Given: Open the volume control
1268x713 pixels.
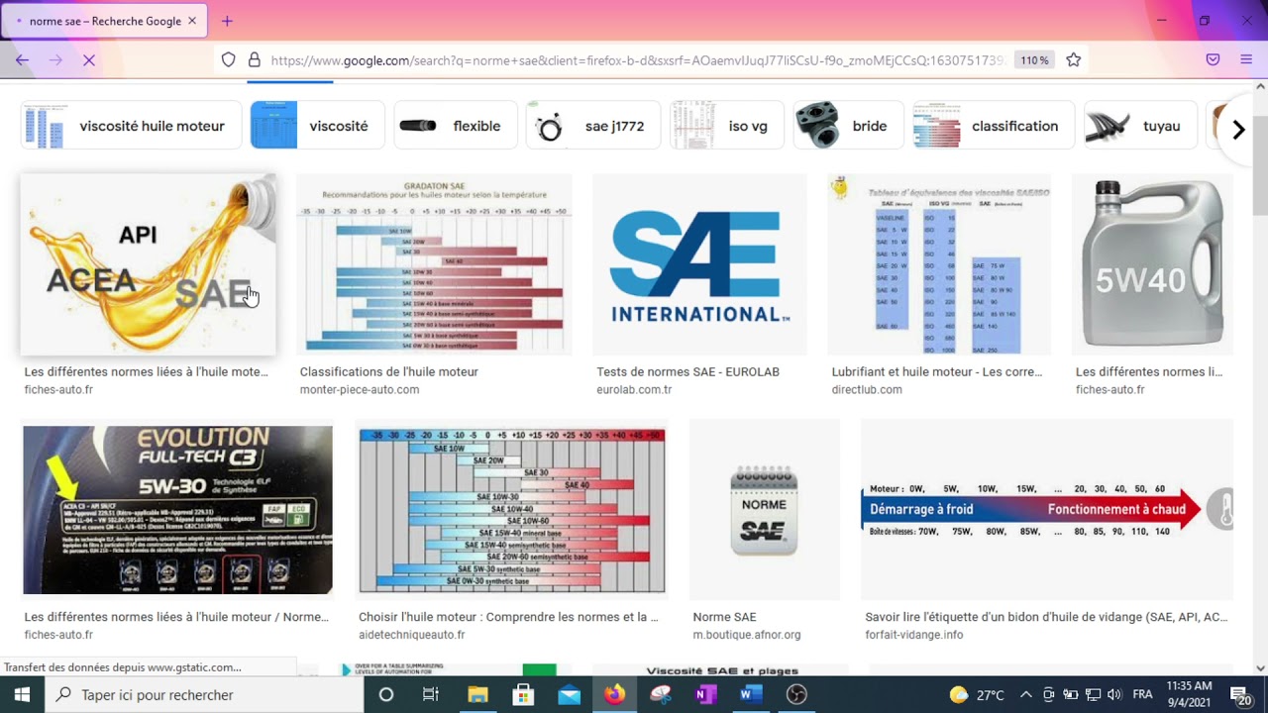Looking at the screenshot, I should [1114, 694].
